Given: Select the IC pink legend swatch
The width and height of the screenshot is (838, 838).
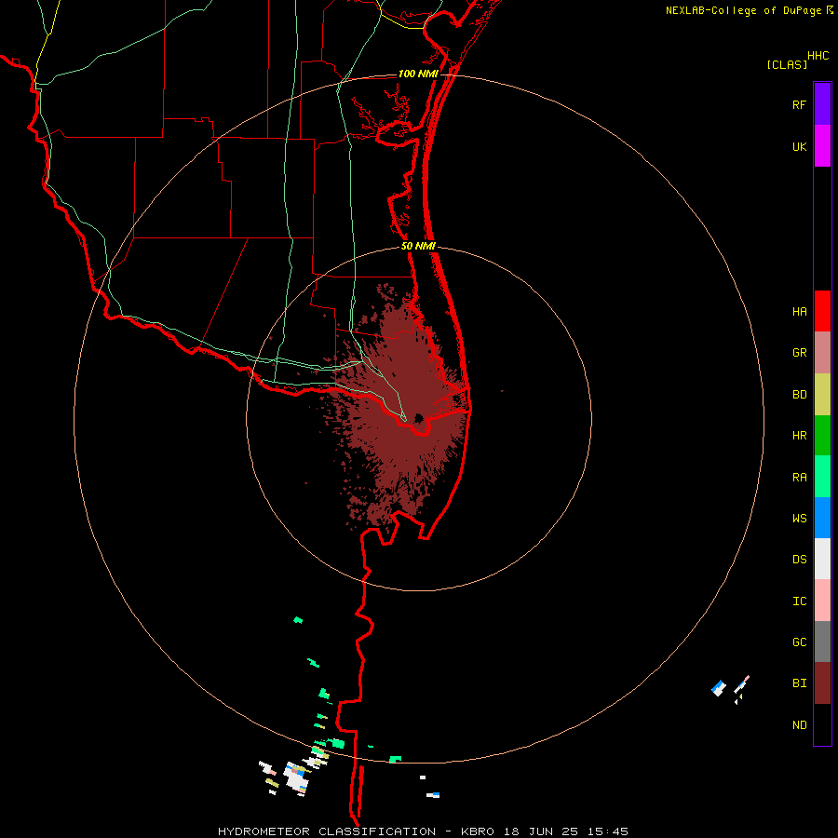Looking at the screenshot, I should 822,601.
